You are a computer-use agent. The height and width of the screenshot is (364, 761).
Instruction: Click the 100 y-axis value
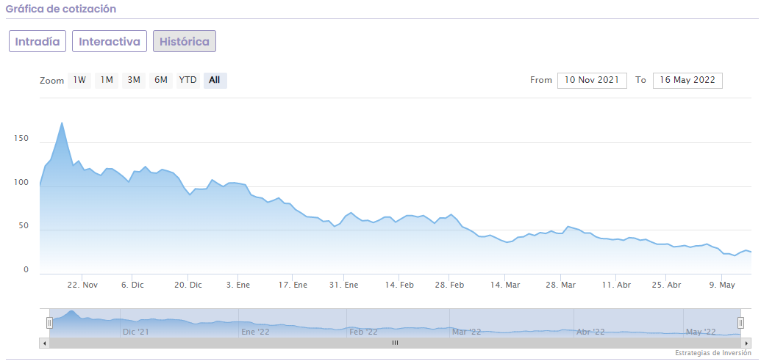coord(22,183)
